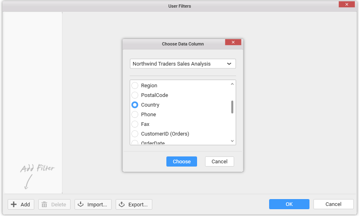Pick the CustomerID (Orders) radio option
Screen dimensions: 359x216
tap(135, 134)
